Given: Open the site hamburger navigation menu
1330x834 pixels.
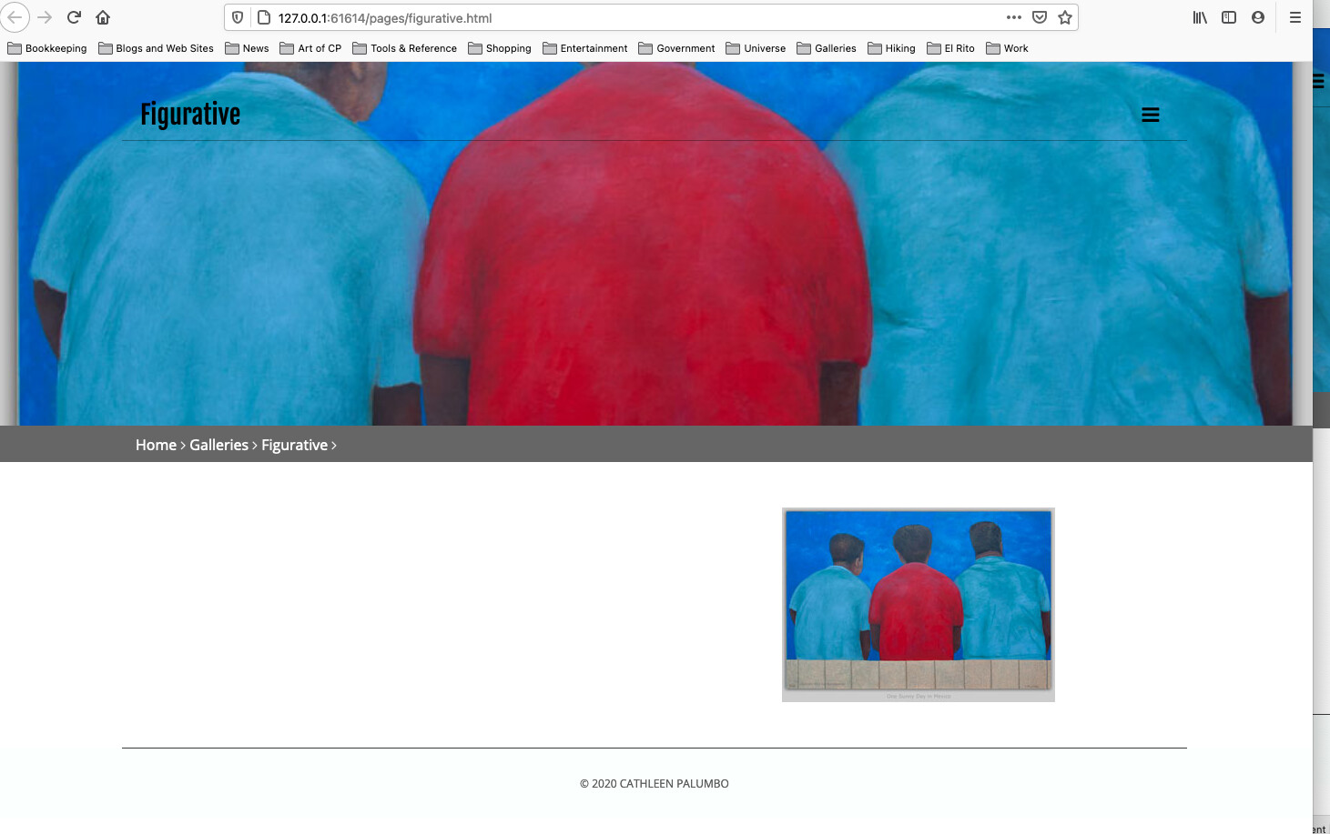Looking at the screenshot, I should point(1151,115).
